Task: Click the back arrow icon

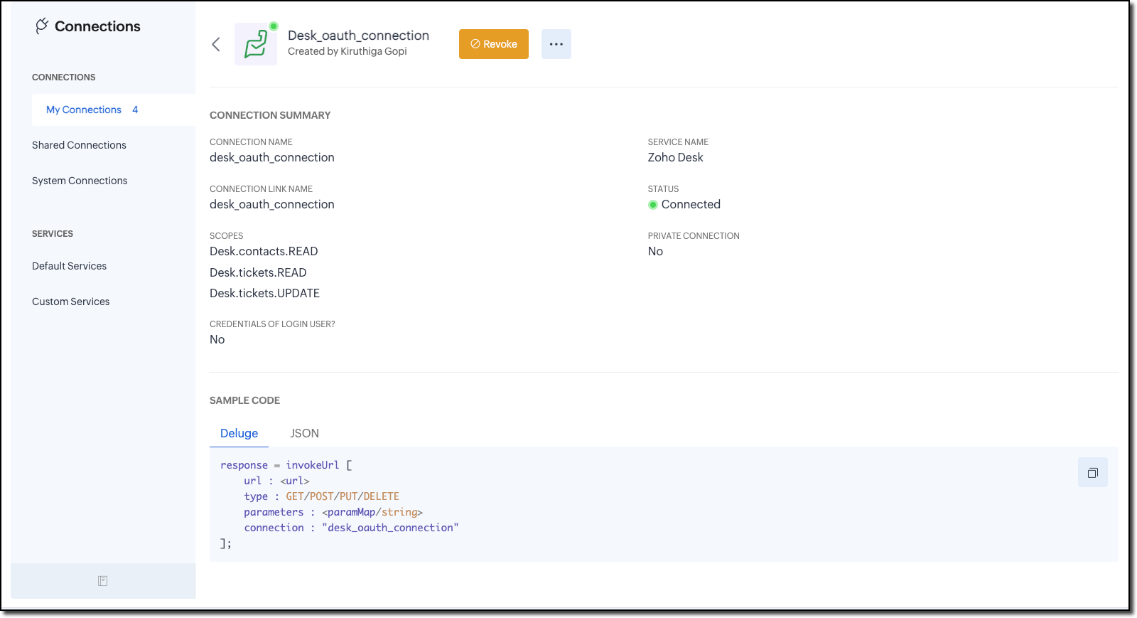Action: 216,44
